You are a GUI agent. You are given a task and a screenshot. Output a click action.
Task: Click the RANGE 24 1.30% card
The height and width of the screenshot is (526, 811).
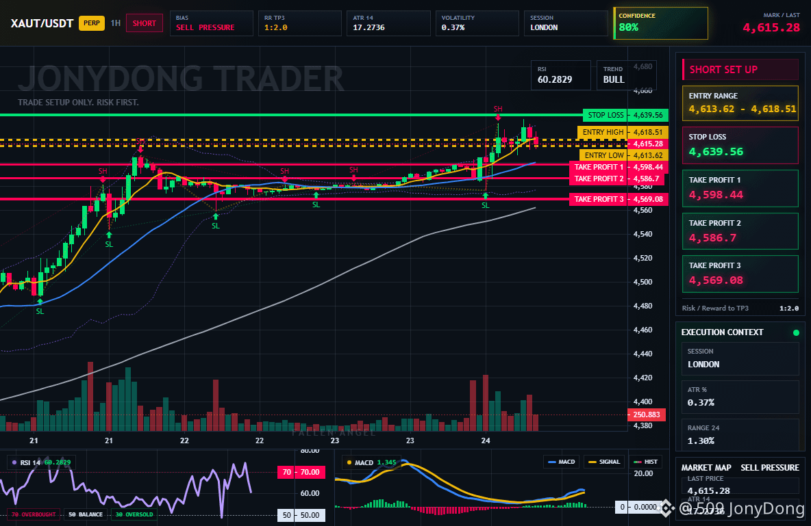tap(740, 434)
